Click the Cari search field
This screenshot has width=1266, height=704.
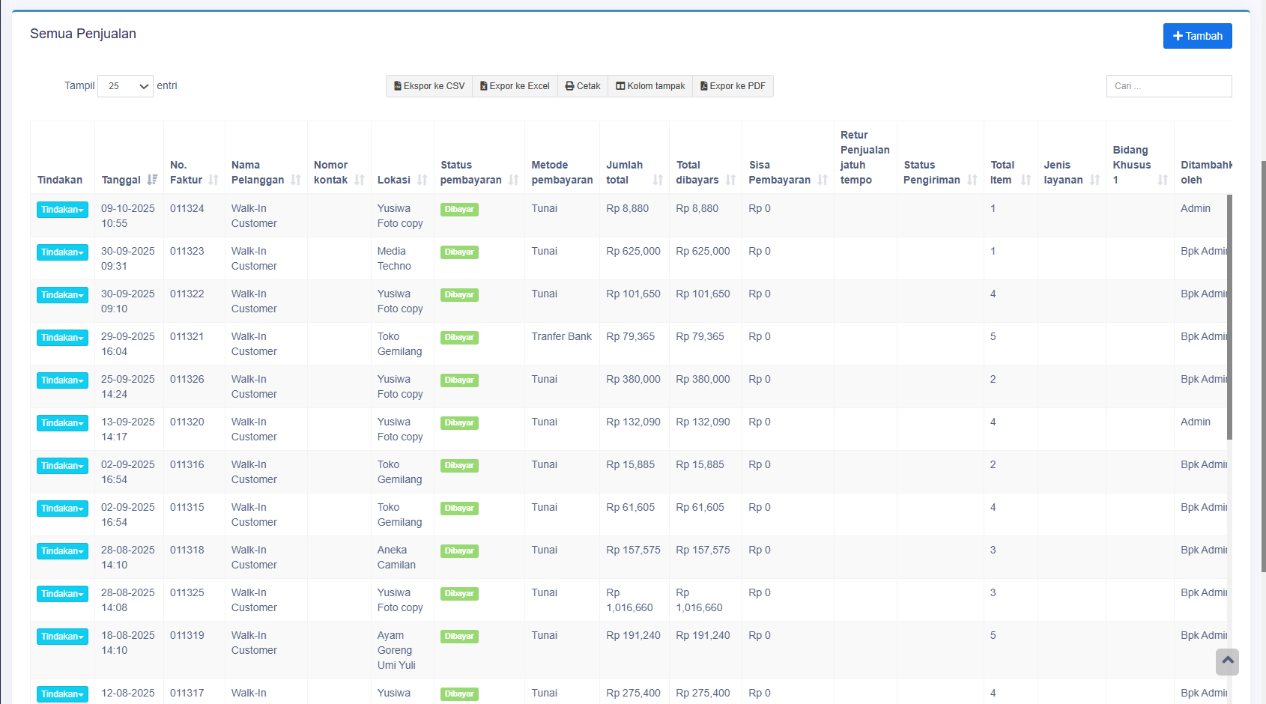[x=1169, y=86]
